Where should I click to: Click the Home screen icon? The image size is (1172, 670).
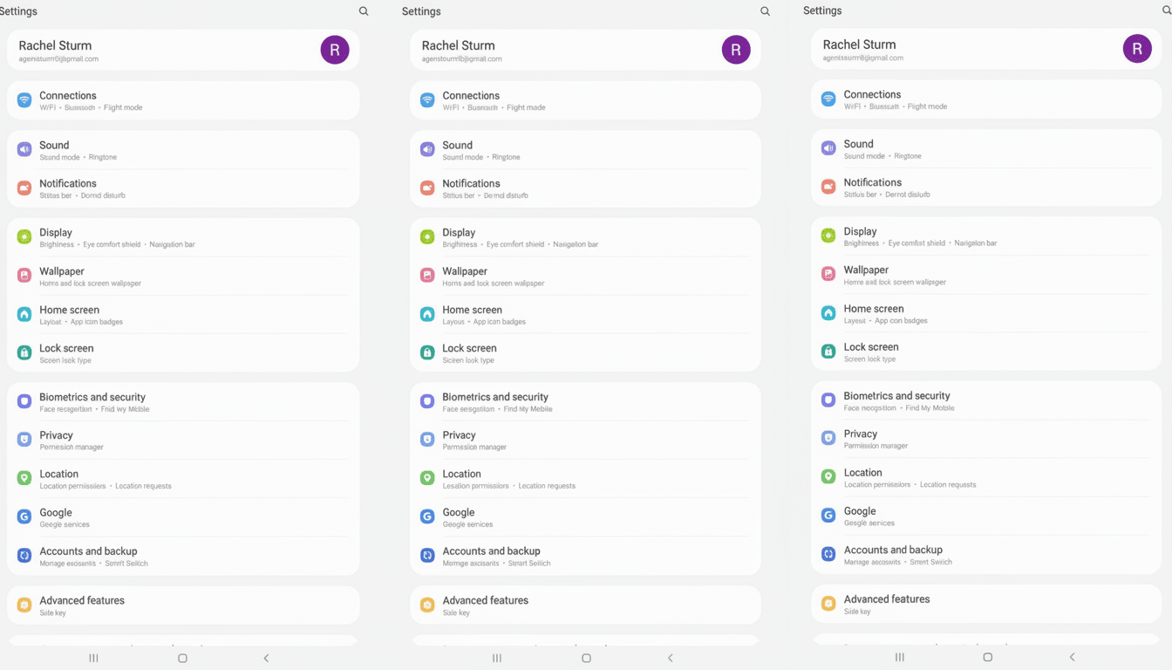[23, 314]
